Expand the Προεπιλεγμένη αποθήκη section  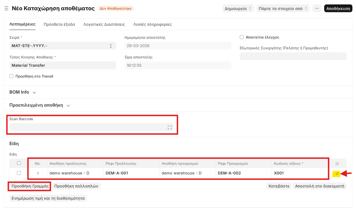[40, 105]
